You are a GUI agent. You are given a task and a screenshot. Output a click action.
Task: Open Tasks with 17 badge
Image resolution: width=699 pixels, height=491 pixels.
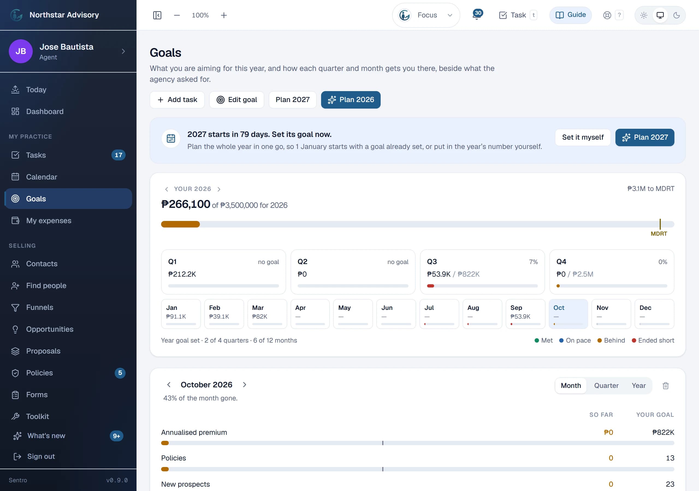click(68, 155)
